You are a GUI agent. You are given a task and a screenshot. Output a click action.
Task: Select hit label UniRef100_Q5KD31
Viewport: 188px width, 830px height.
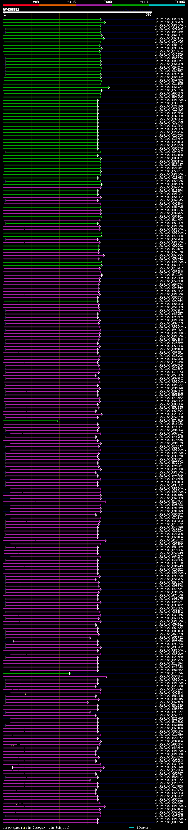pyautogui.click(x=169, y=715)
